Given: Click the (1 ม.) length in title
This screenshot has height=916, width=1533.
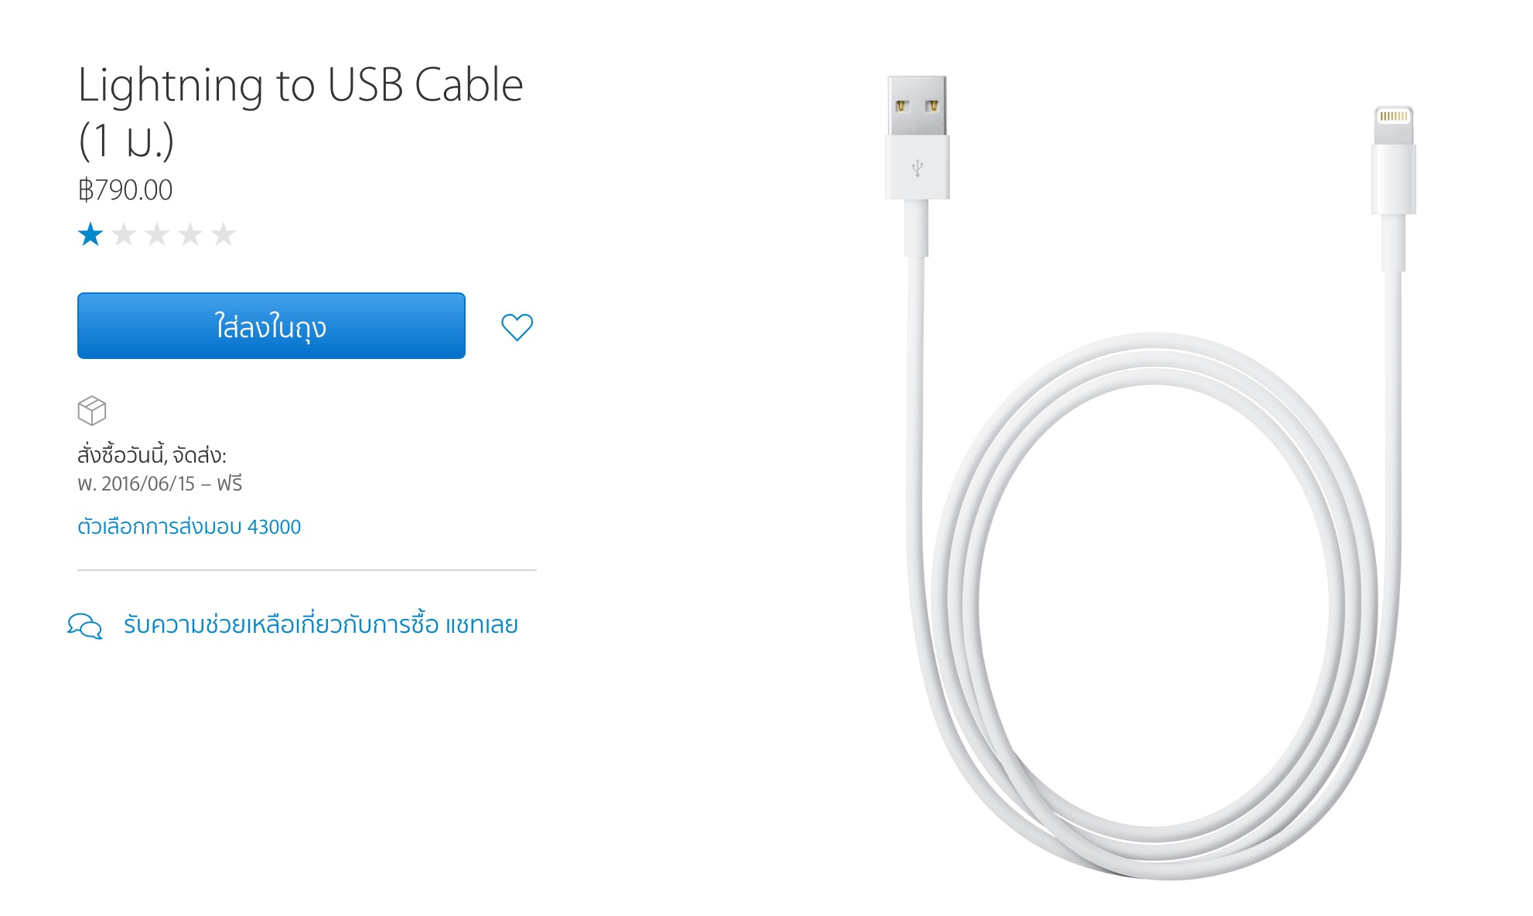Looking at the screenshot, I should click(126, 141).
